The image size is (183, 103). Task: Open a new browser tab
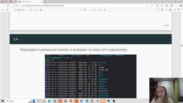[45, 2]
